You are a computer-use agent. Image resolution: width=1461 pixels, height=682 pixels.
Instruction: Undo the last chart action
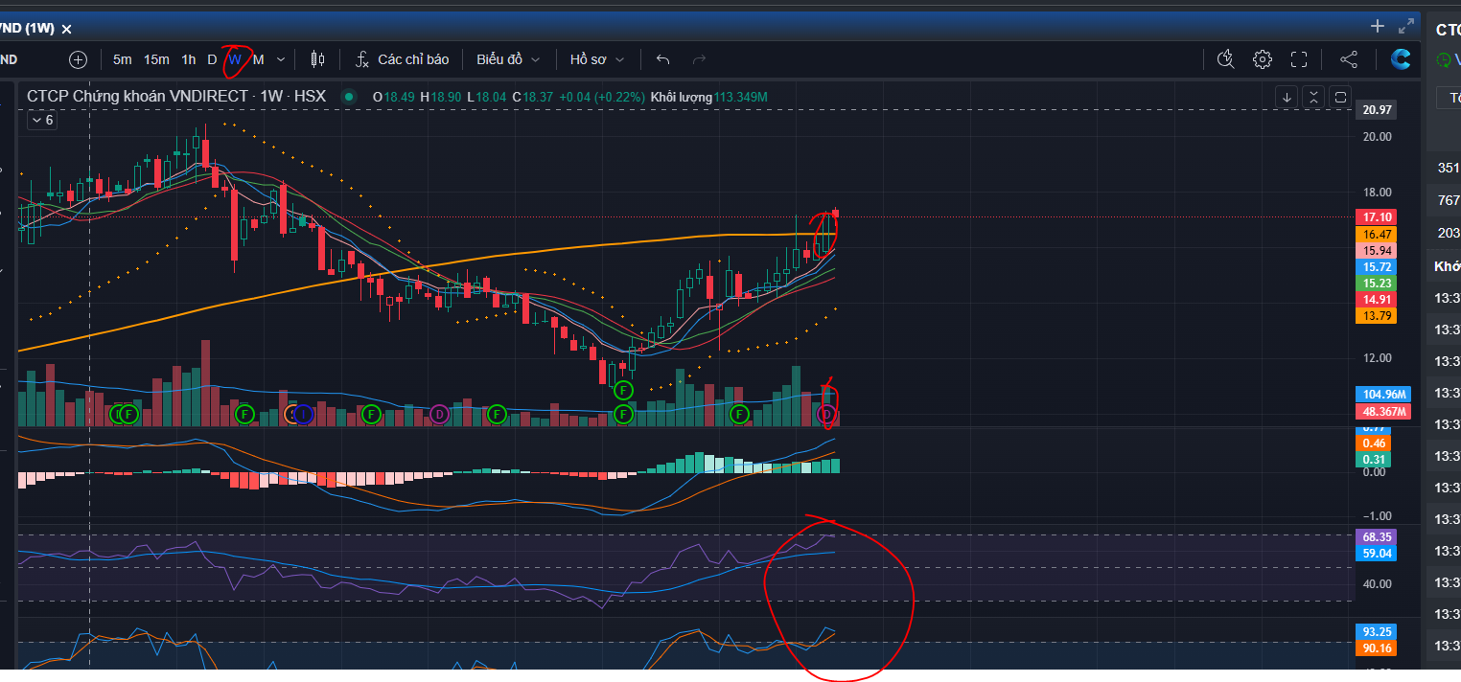pyautogui.click(x=662, y=59)
